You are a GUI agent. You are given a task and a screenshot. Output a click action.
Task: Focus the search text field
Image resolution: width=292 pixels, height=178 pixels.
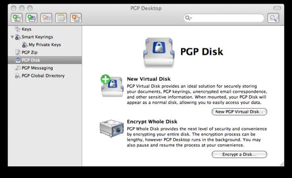[x=226, y=18]
